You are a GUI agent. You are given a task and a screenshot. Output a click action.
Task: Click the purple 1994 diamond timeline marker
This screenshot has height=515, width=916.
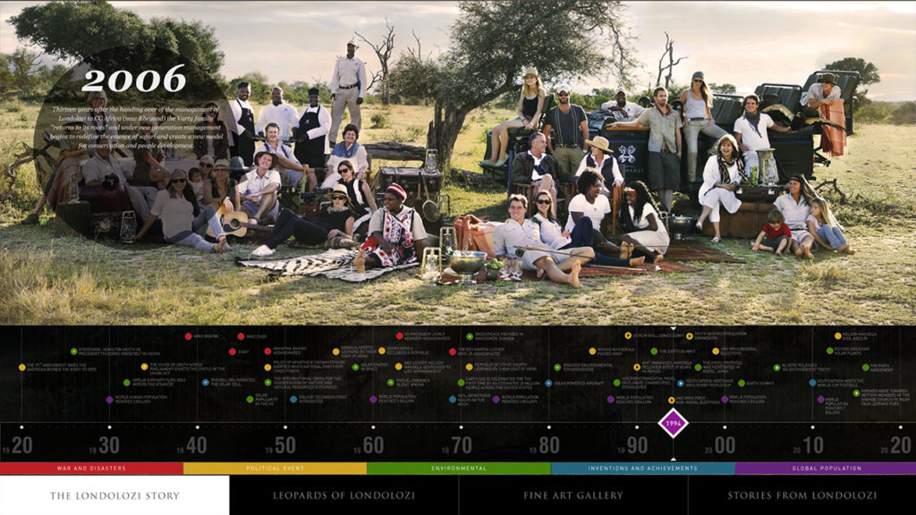click(x=673, y=423)
